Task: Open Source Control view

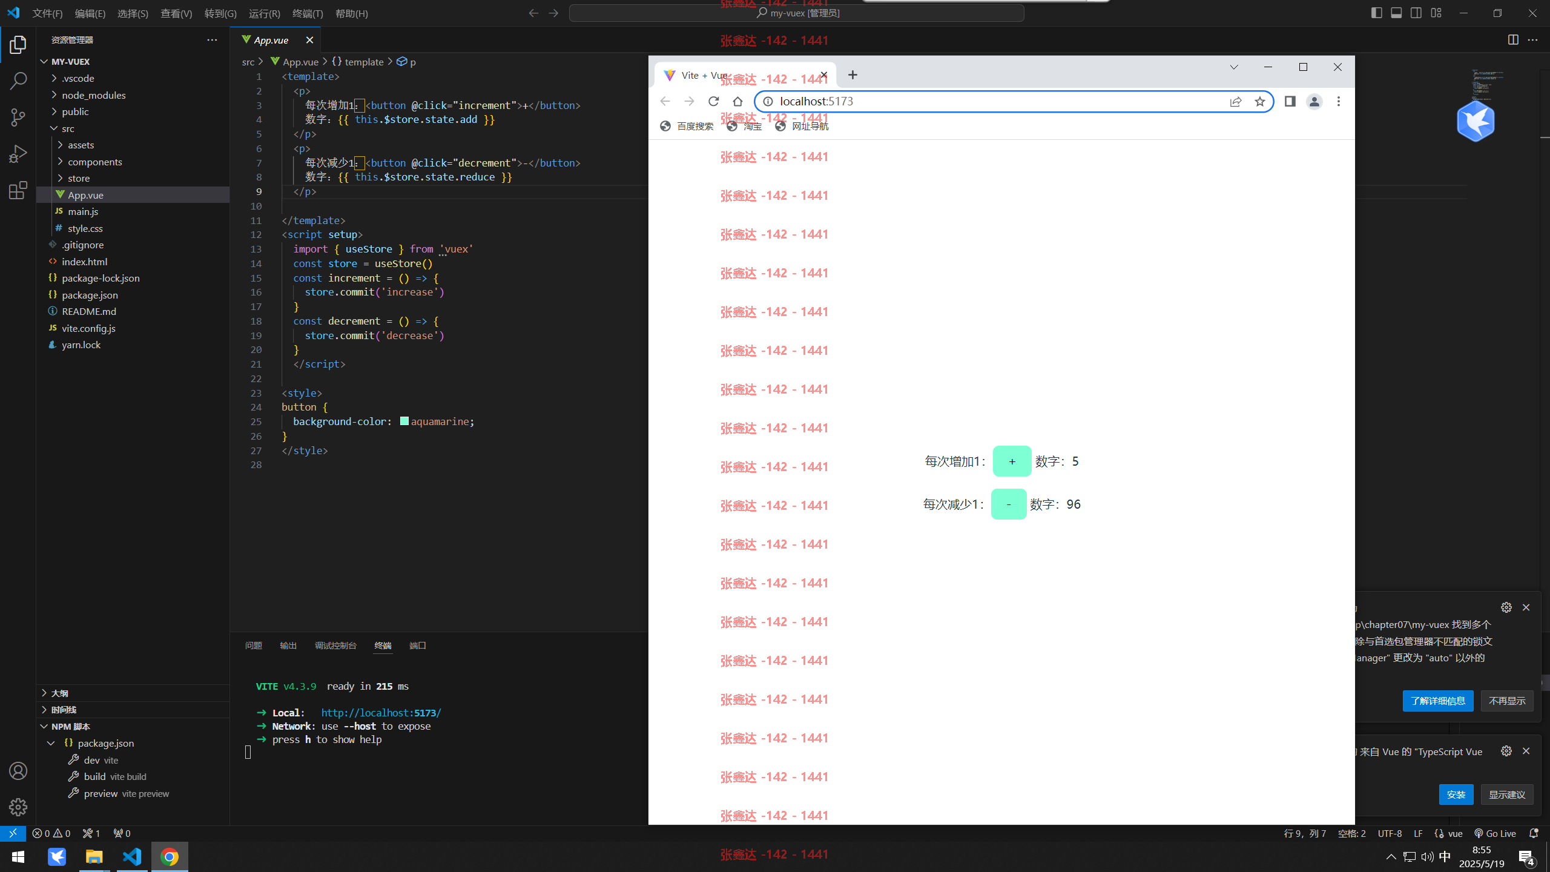Action: 18,117
